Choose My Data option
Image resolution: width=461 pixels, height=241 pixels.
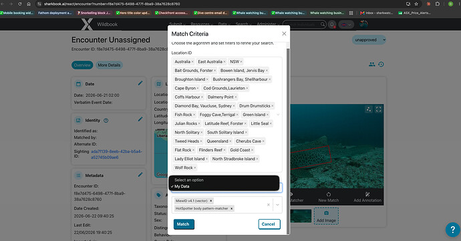click(x=224, y=186)
